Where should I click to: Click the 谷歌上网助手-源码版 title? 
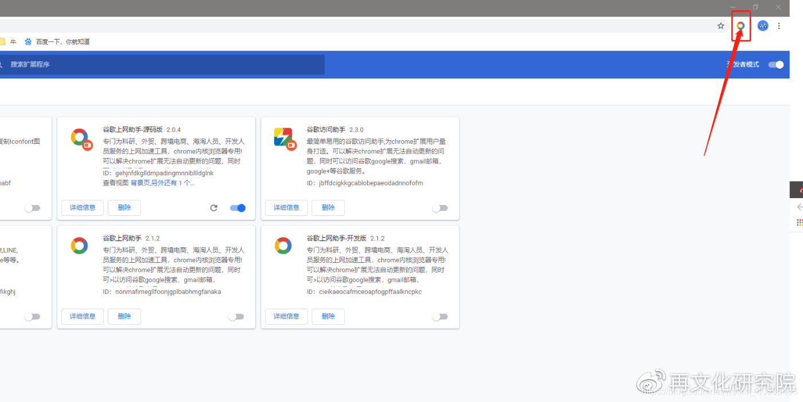click(x=132, y=130)
